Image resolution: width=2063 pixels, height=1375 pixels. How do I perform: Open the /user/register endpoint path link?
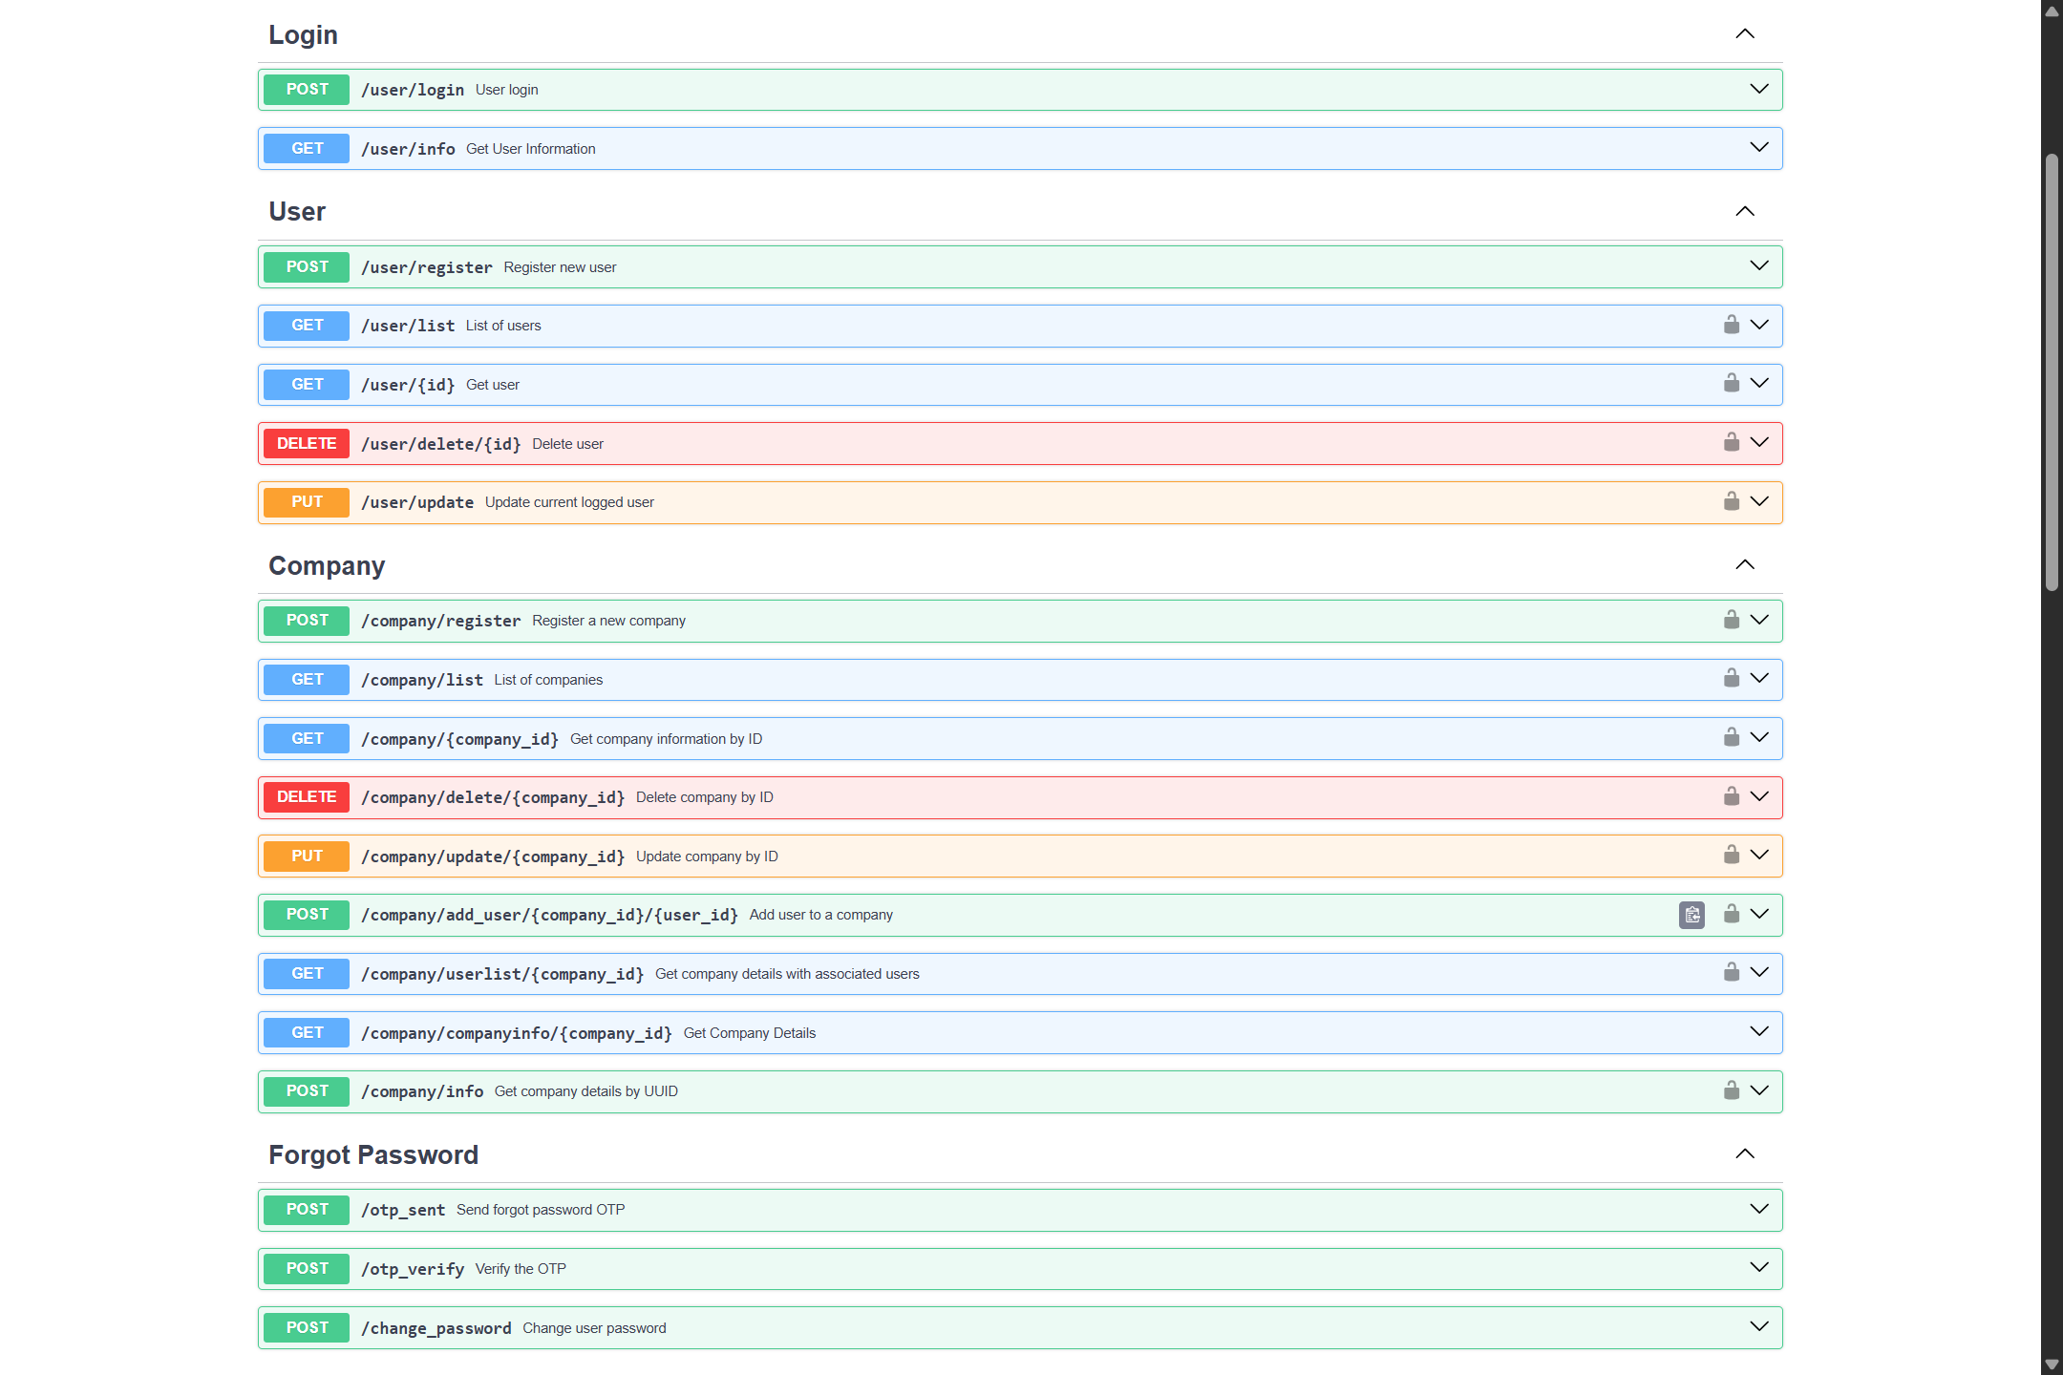pyautogui.click(x=426, y=267)
